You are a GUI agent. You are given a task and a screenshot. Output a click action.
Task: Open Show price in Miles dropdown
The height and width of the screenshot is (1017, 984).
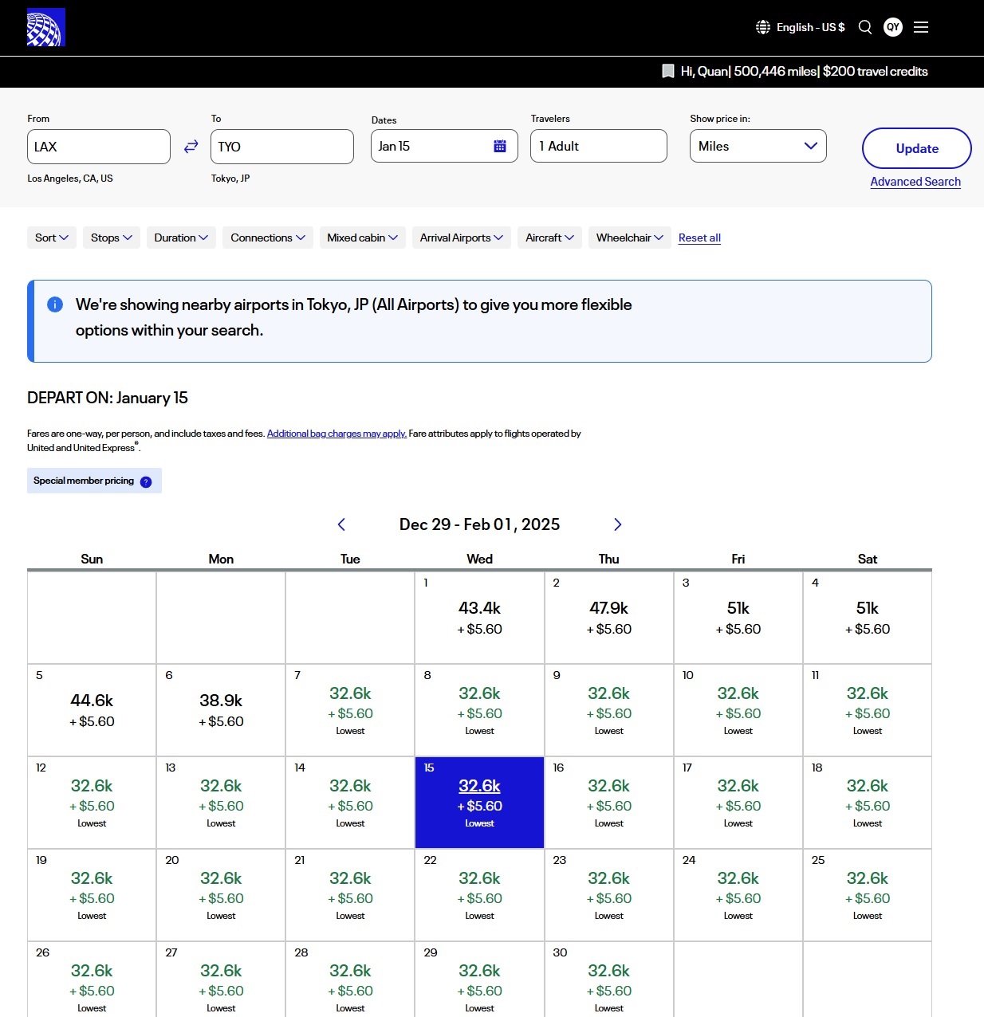(x=758, y=146)
